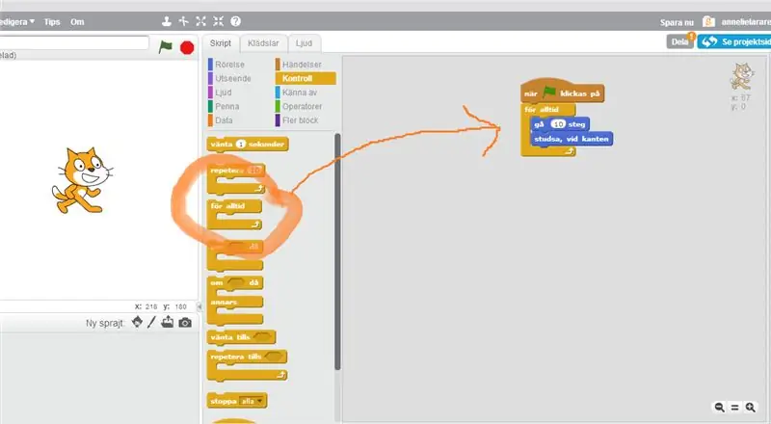
Task: Switch to the Ljud tab
Action: point(304,43)
